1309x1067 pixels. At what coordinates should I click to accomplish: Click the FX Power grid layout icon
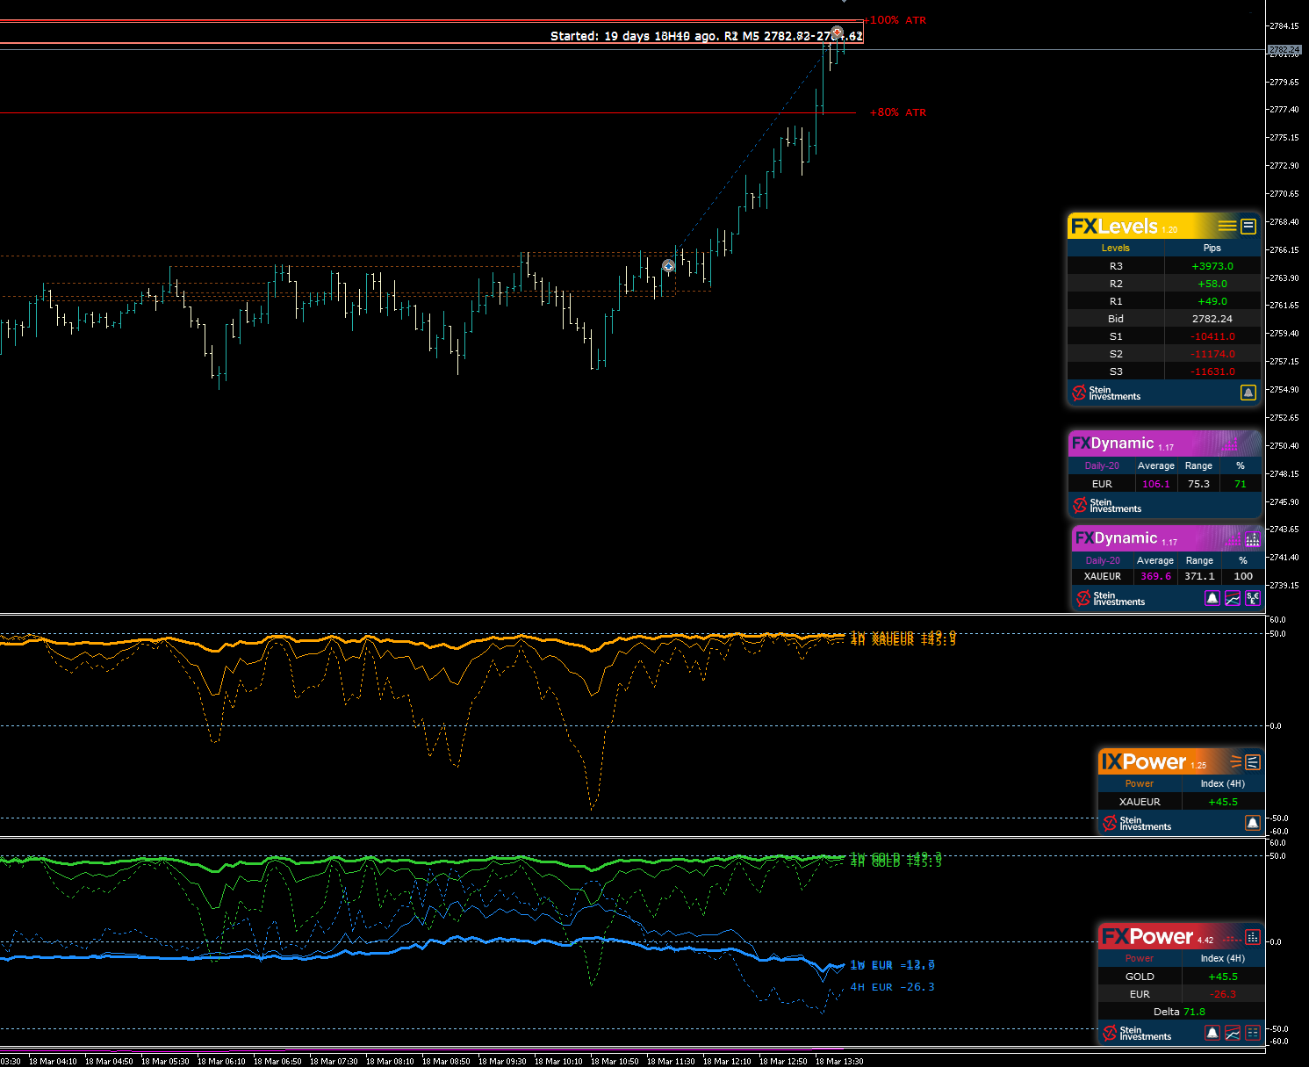1253,1033
